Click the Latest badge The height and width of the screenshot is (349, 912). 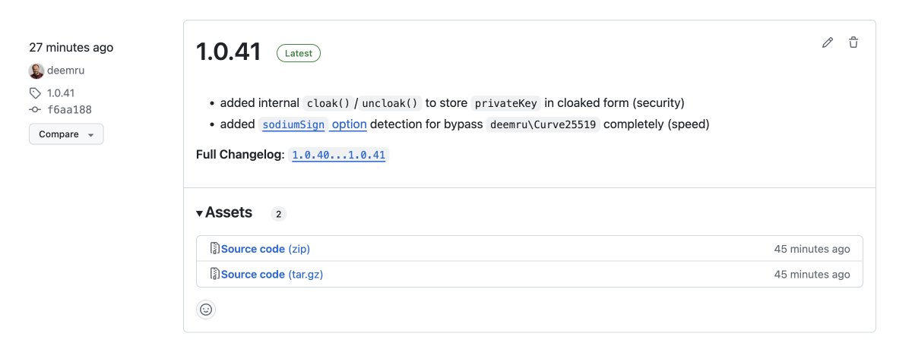click(299, 53)
